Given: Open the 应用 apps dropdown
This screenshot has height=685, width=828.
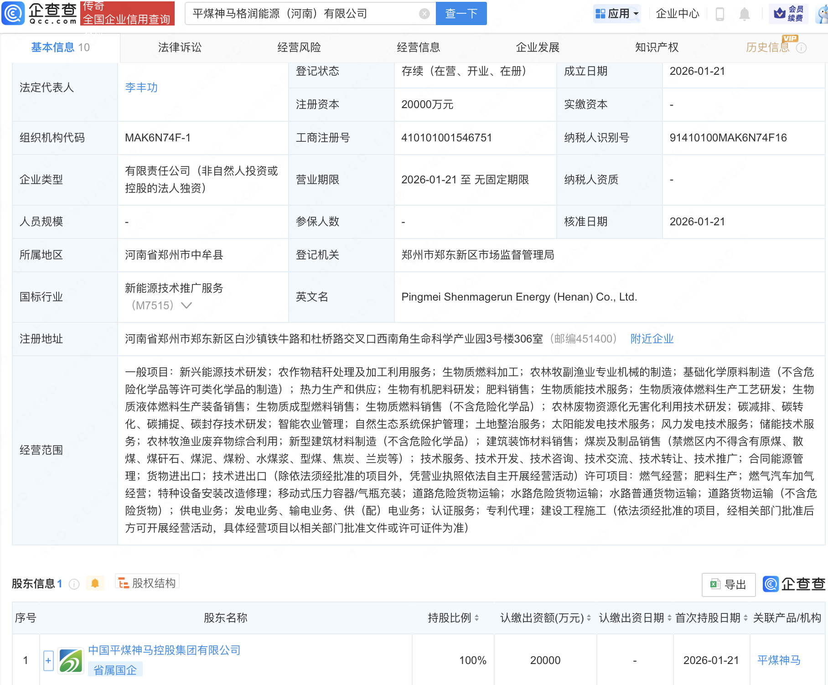Looking at the screenshot, I should tap(617, 13).
